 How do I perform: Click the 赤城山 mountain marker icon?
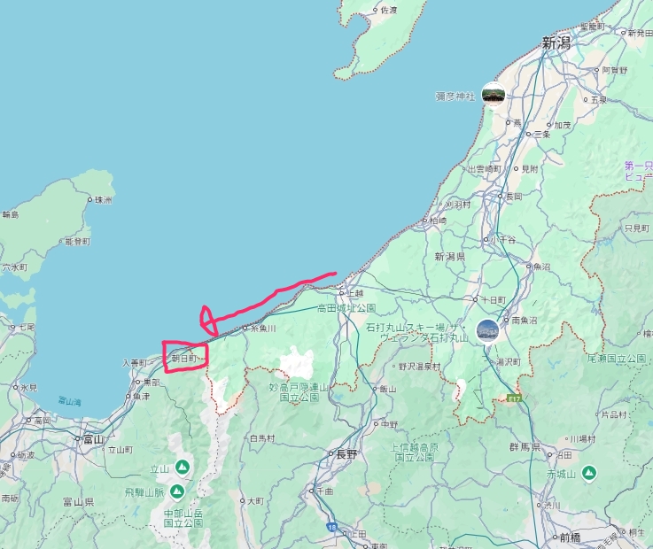[588, 473]
